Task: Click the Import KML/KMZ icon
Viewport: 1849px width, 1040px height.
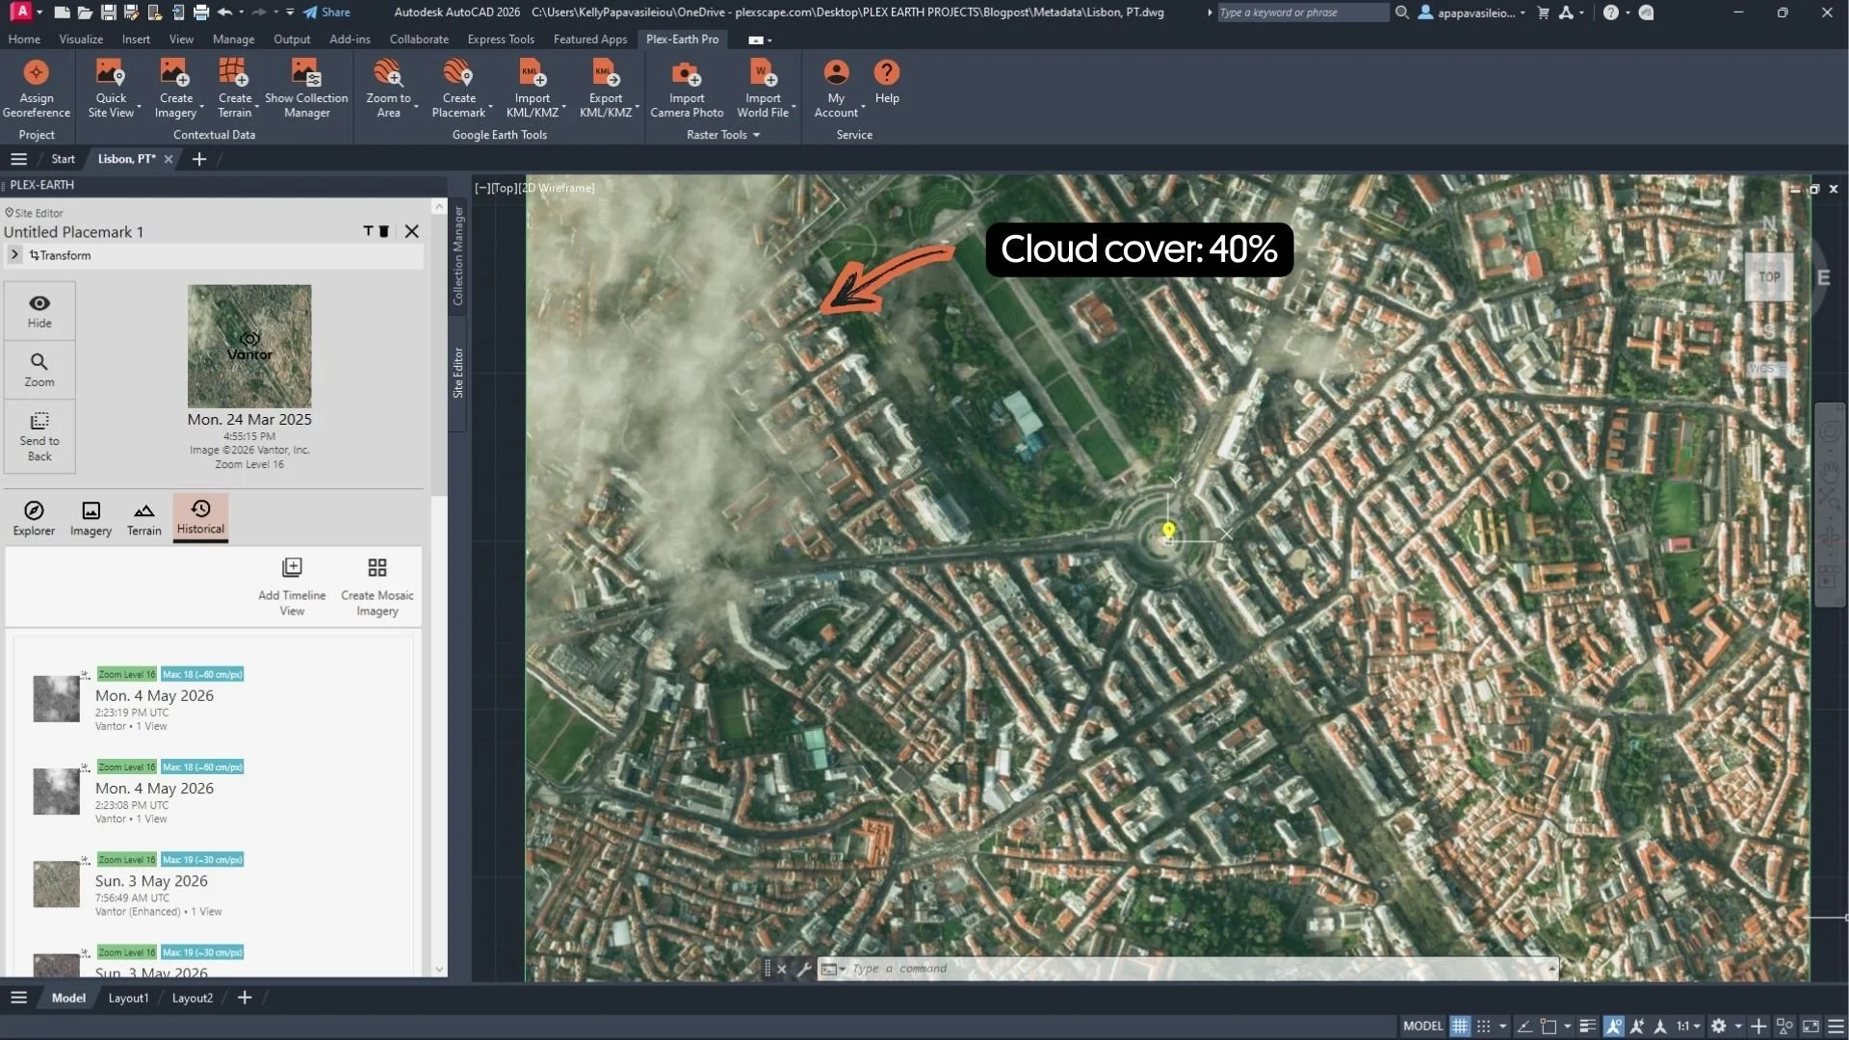Action: [532, 73]
